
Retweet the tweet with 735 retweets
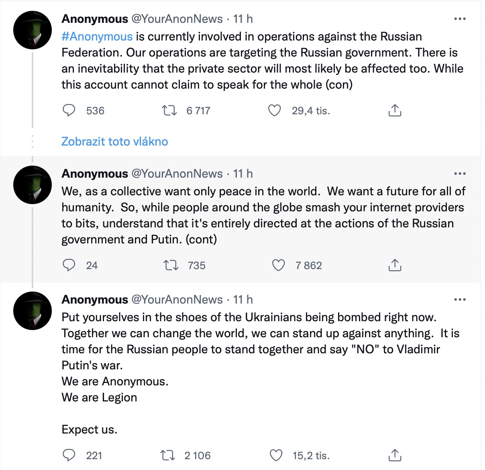point(171,265)
